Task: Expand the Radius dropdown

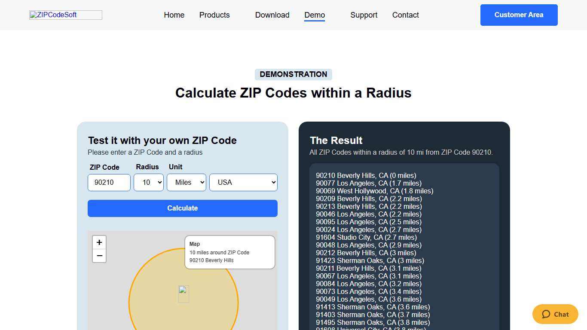Action: [x=148, y=182]
